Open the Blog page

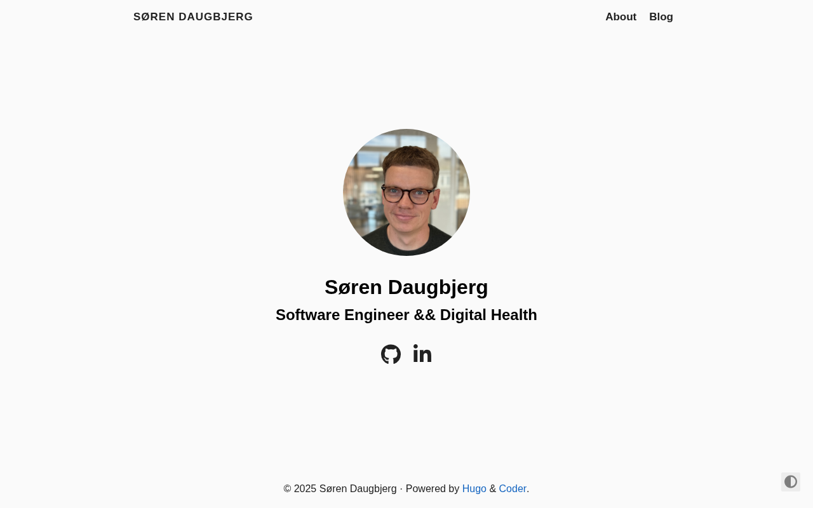pos(661,17)
